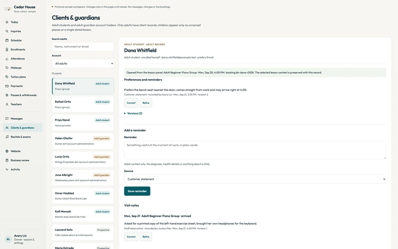Click the Website globe icon
Image resolution: width=398 pixels, height=249 pixels.
point(7,151)
